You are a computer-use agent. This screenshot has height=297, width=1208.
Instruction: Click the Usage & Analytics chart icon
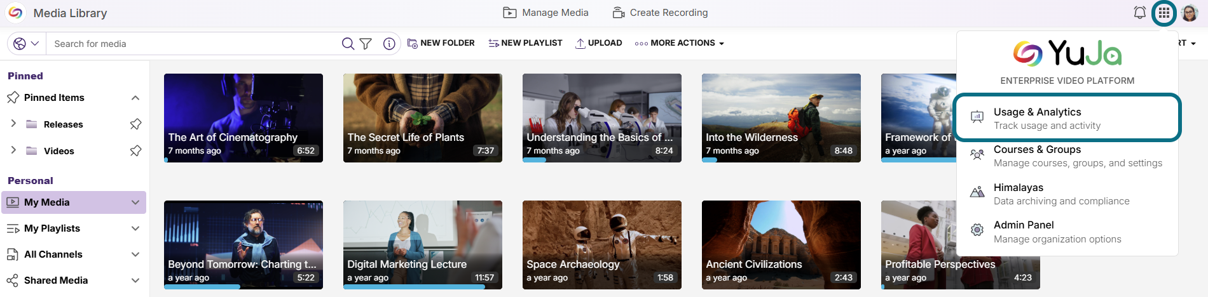point(977,117)
